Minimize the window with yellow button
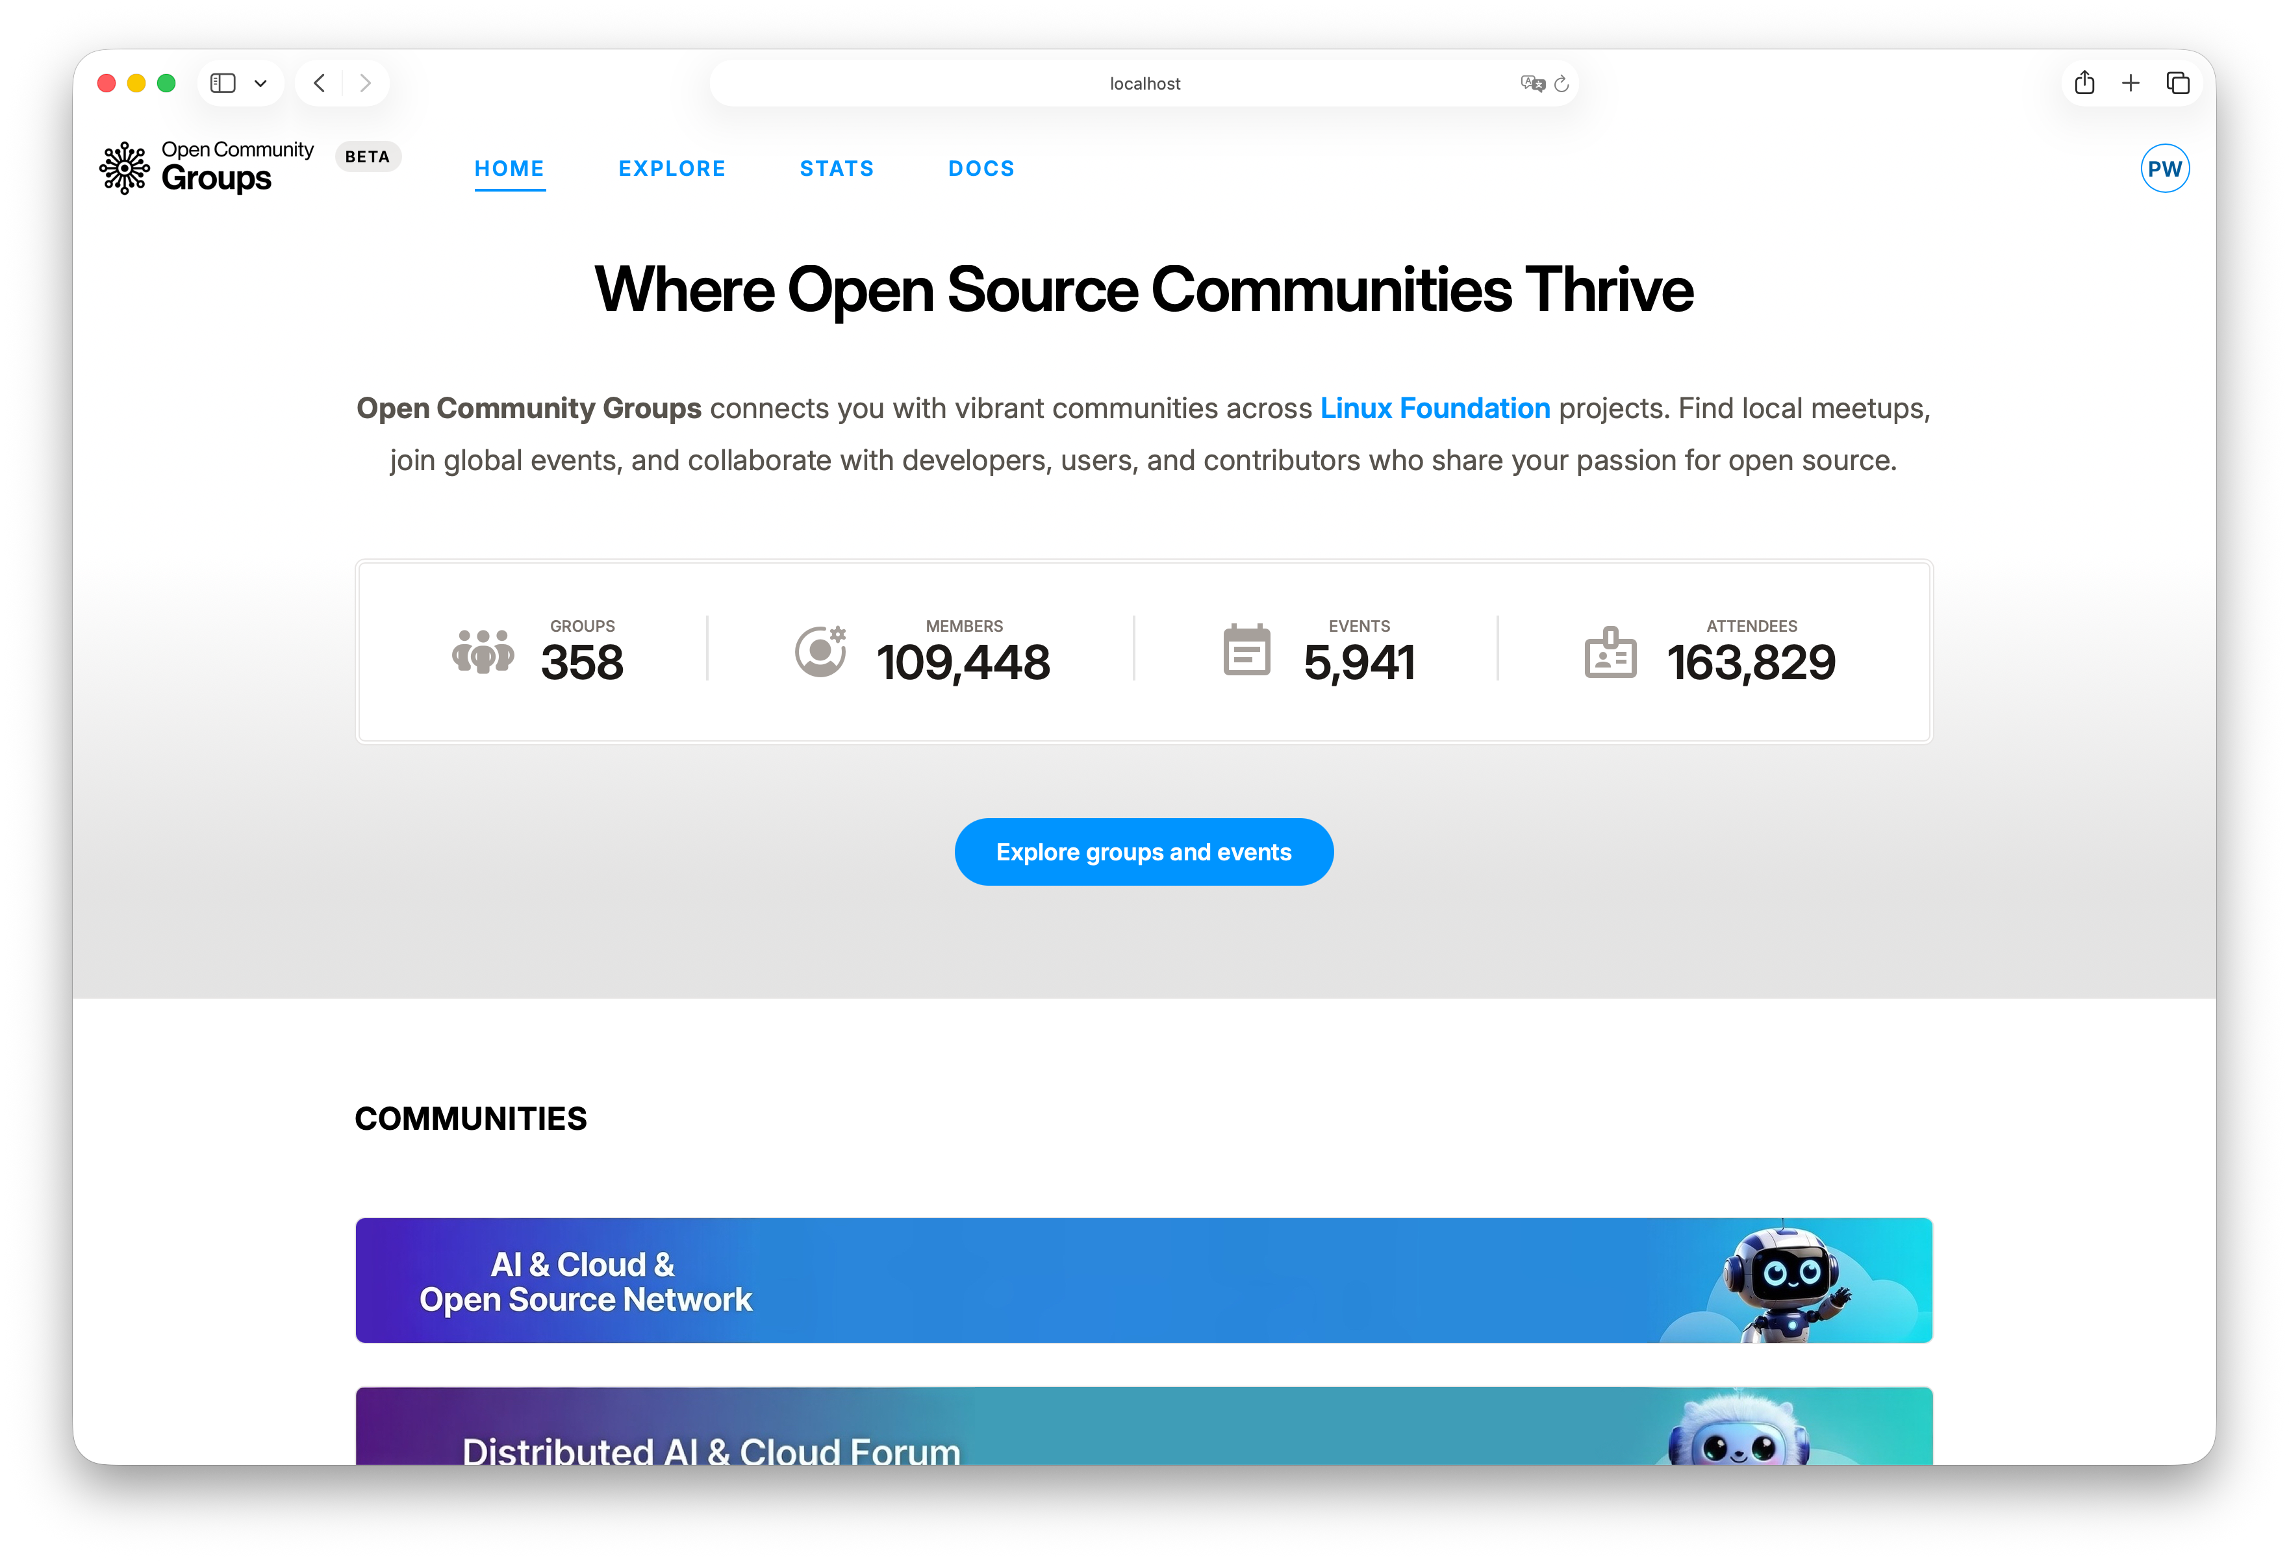 [x=137, y=84]
